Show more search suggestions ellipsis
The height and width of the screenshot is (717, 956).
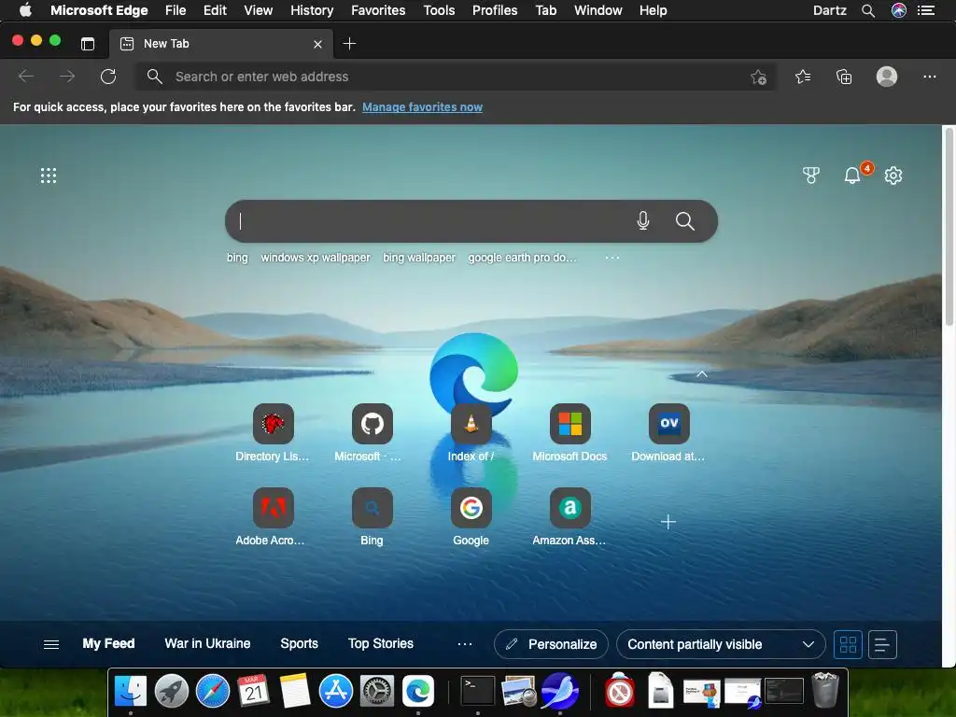pos(612,258)
